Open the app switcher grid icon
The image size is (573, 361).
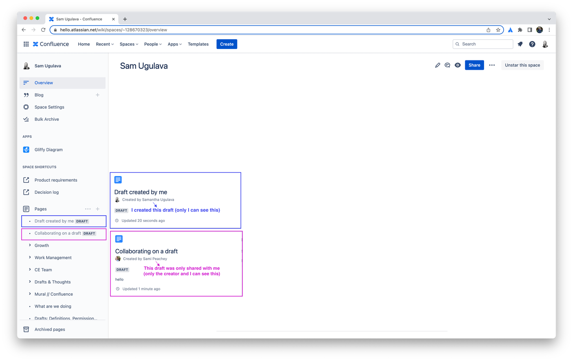(x=26, y=44)
